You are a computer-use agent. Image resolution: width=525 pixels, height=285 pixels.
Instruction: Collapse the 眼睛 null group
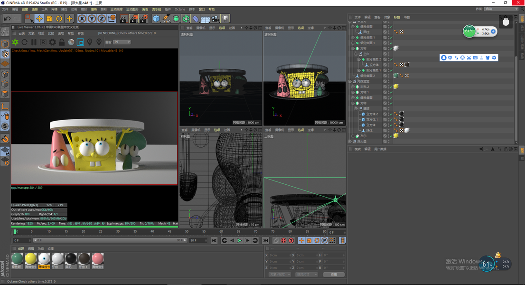(356, 108)
